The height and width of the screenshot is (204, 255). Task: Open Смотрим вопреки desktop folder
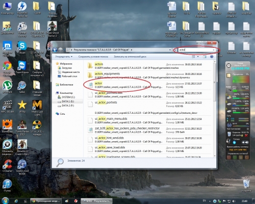(37, 69)
